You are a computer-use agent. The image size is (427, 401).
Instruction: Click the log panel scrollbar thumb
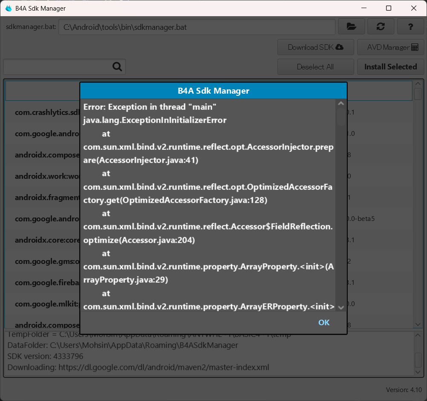pos(418,360)
